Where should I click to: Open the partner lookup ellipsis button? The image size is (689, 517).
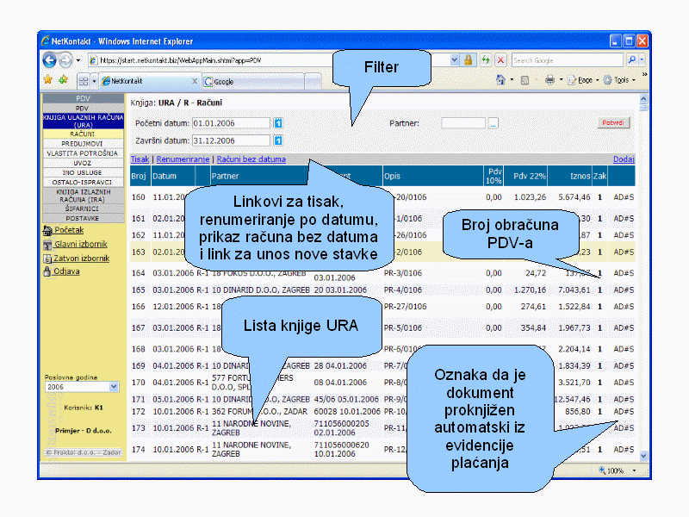[493, 123]
